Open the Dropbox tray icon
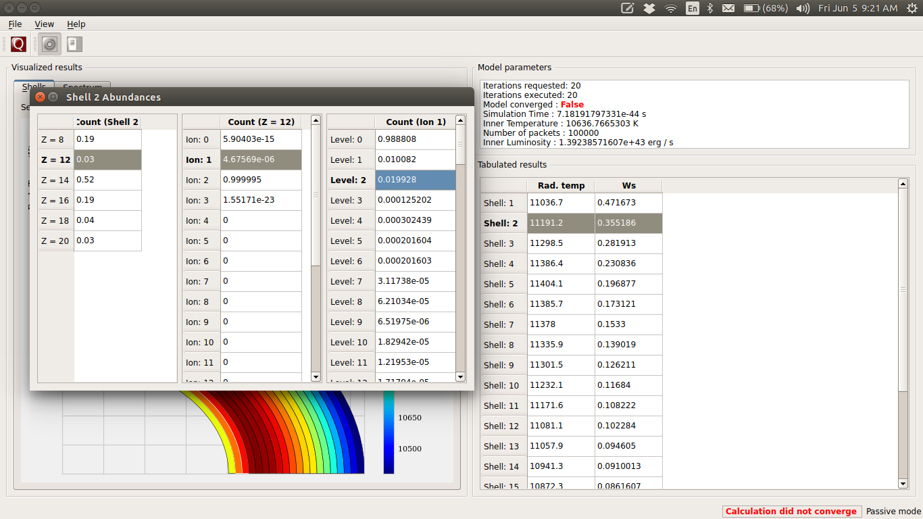The height and width of the screenshot is (519, 923). (x=649, y=8)
